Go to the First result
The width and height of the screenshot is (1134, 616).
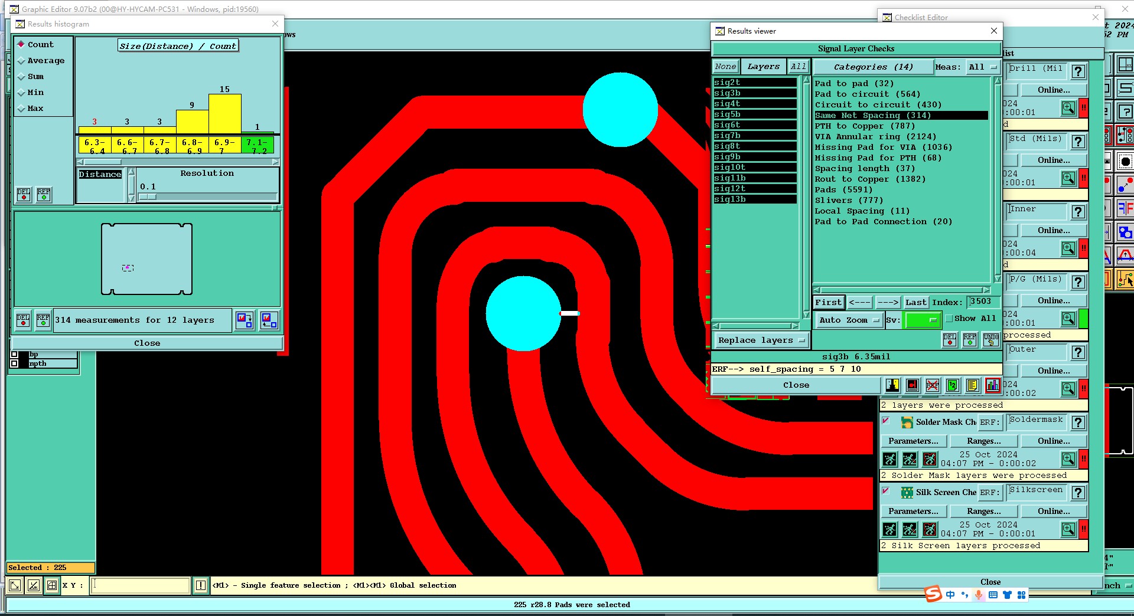828,302
